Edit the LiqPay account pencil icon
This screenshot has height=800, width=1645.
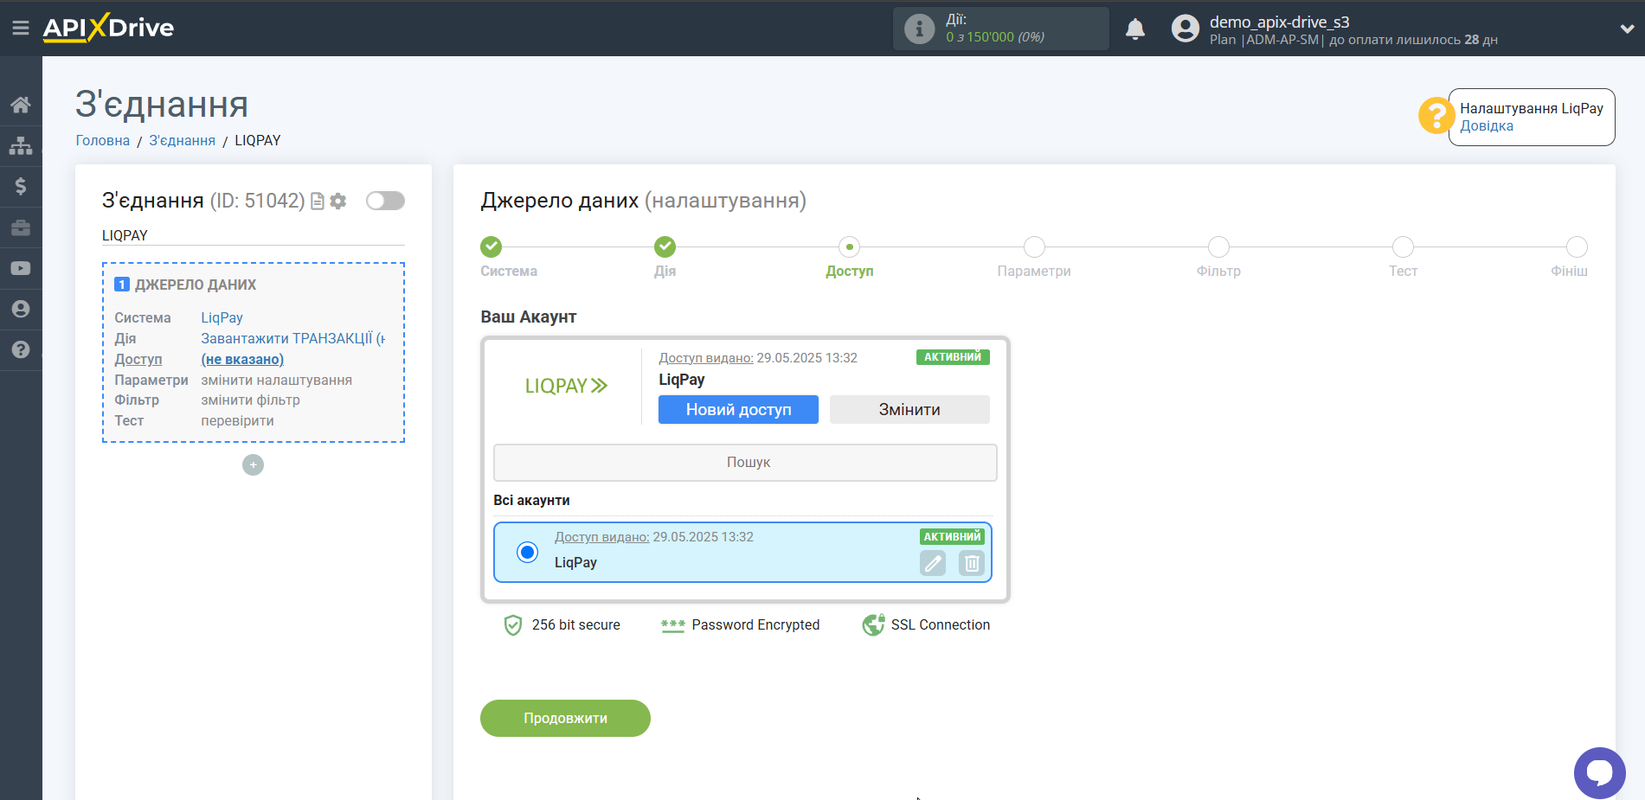(933, 564)
